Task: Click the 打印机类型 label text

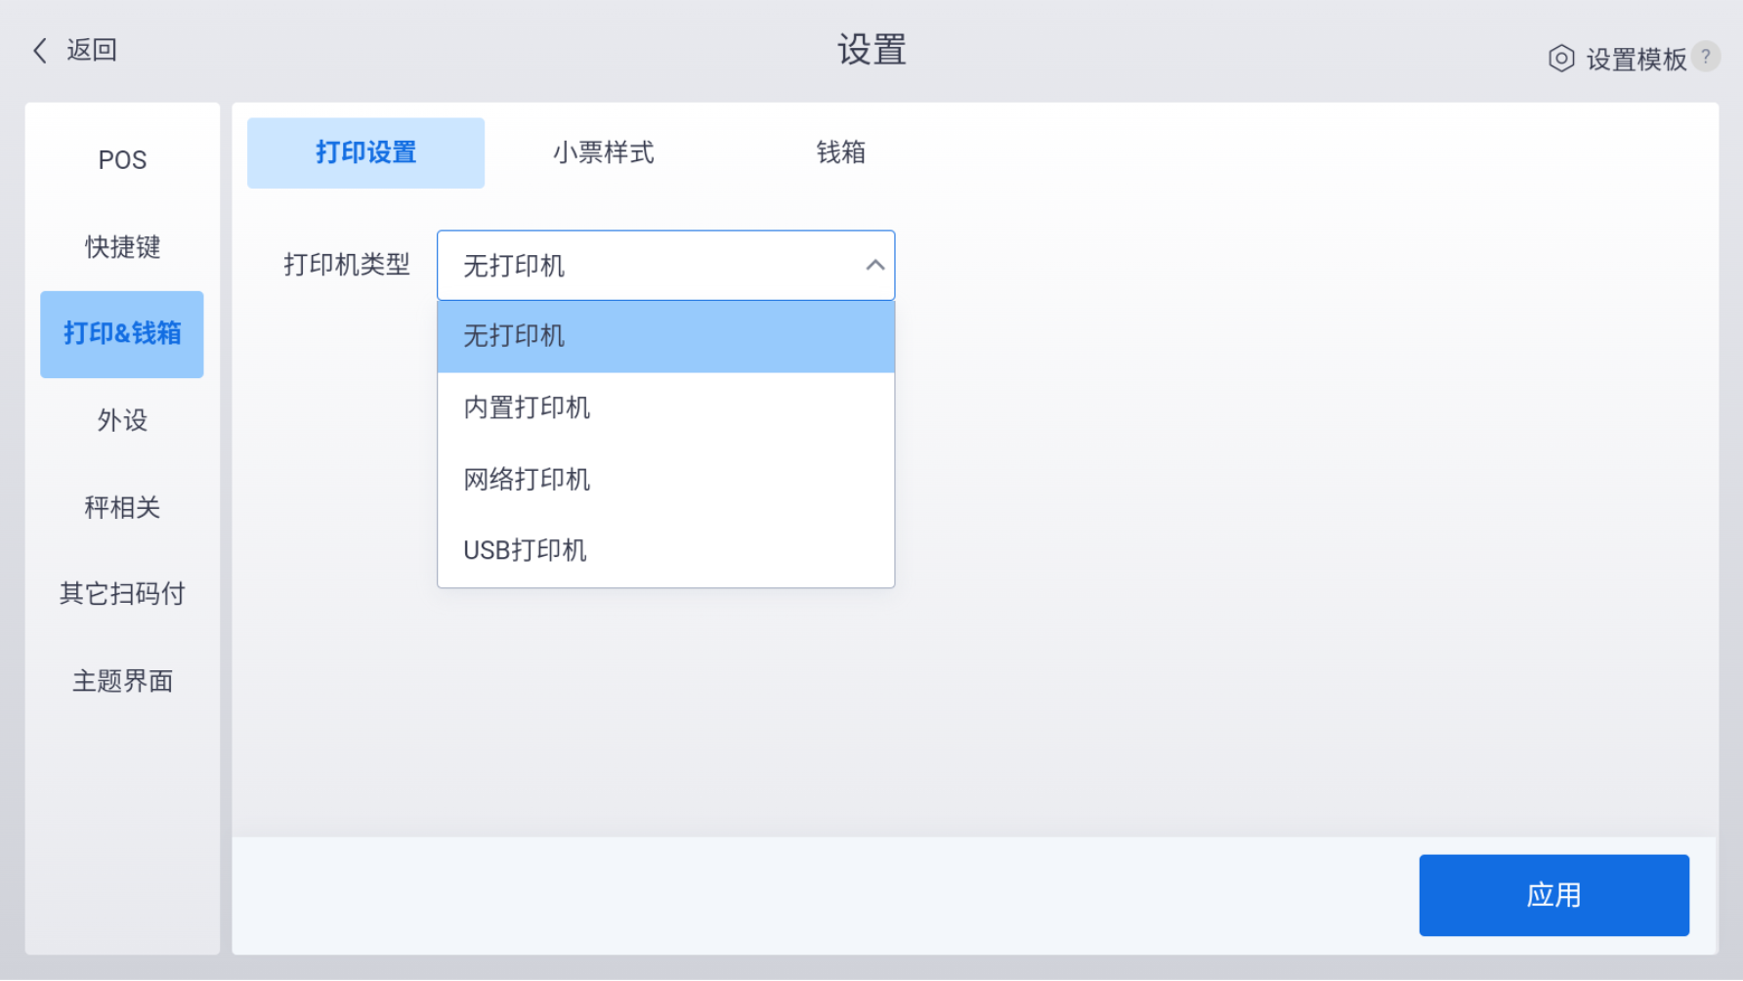Action: coord(347,265)
